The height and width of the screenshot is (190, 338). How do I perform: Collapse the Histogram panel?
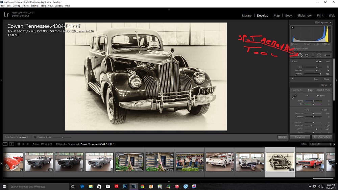[x=330, y=22]
